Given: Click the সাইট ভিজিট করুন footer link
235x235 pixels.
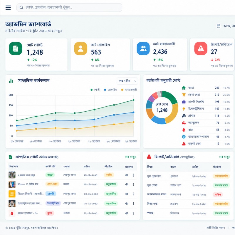Looking at the screenshot, I should 216,228.
